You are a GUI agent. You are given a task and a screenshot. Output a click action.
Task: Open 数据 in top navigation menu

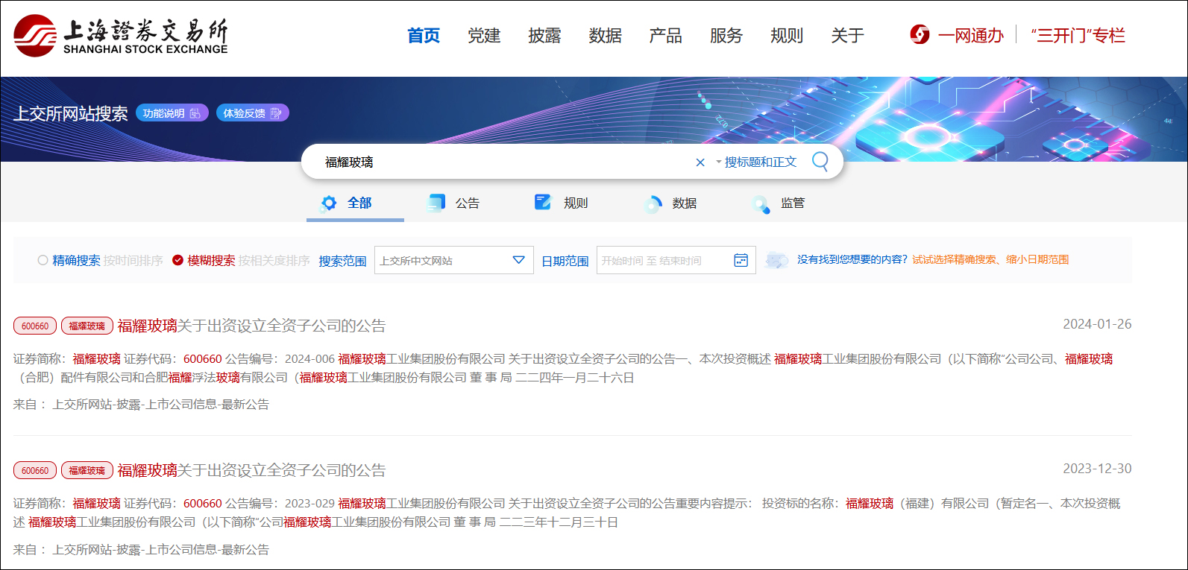(x=605, y=35)
